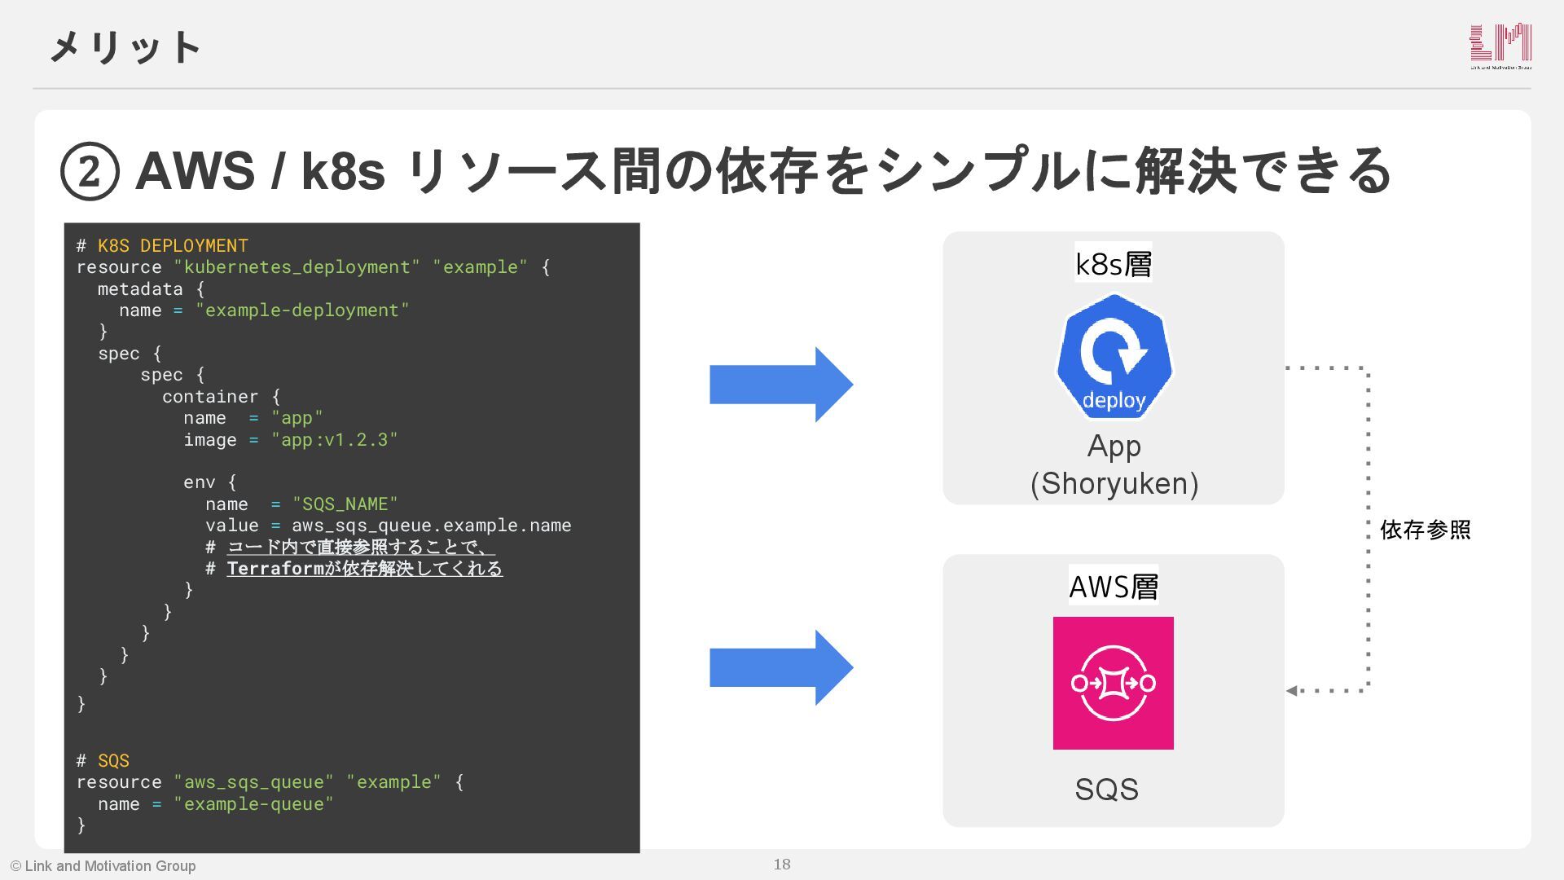Click the "依存参照" label
1564x880 pixels.
pyautogui.click(x=1426, y=530)
